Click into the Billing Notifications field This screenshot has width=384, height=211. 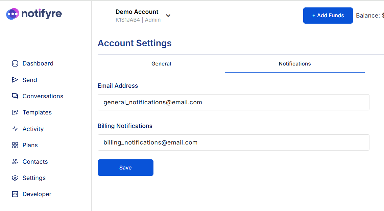233,142
